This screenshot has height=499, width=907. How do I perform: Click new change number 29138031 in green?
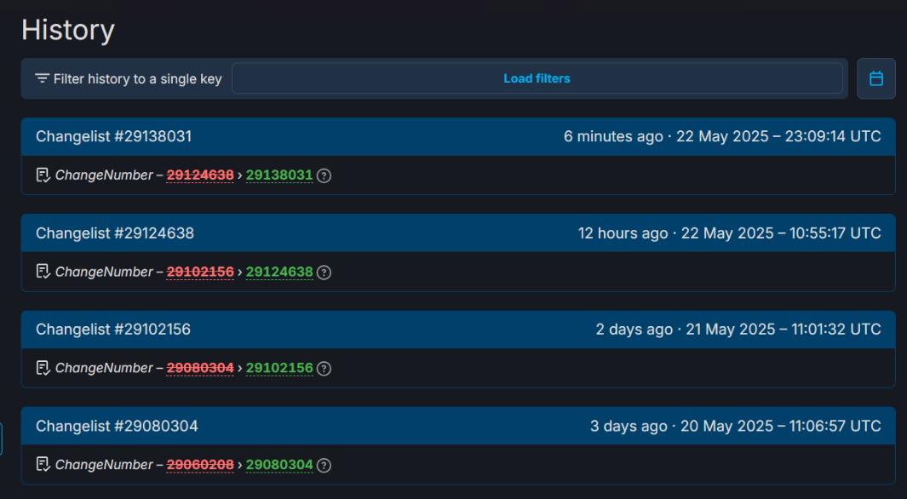(279, 175)
